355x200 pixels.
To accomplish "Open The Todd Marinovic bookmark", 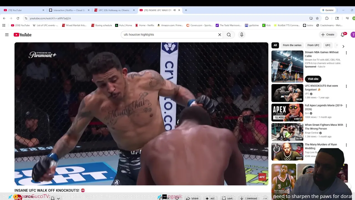I will click(x=229, y=25).
